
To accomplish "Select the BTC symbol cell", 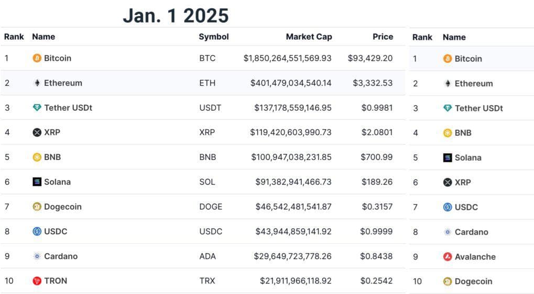I will point(208,58).
